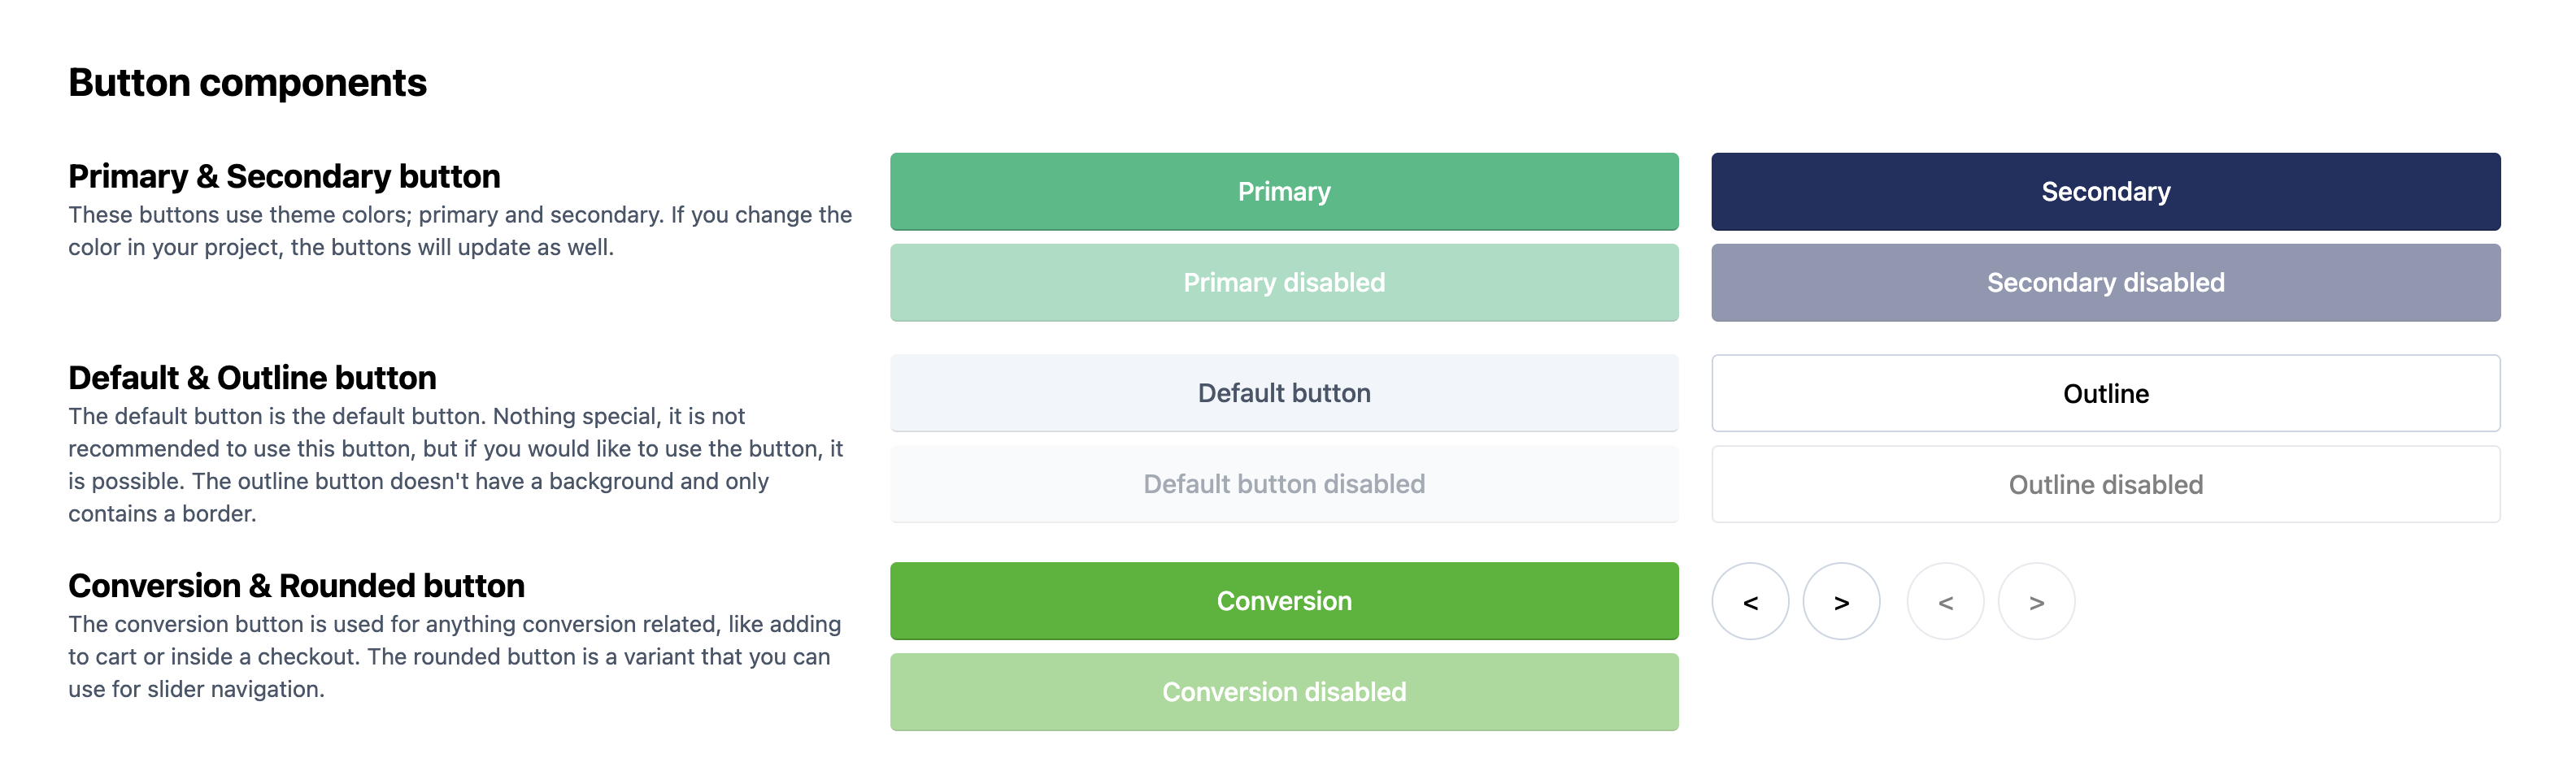Image resolution: width=2576 pixels, height=775 pixels.
Task: Click the bright green Conversion button
Action: [x=1284, y=601]
